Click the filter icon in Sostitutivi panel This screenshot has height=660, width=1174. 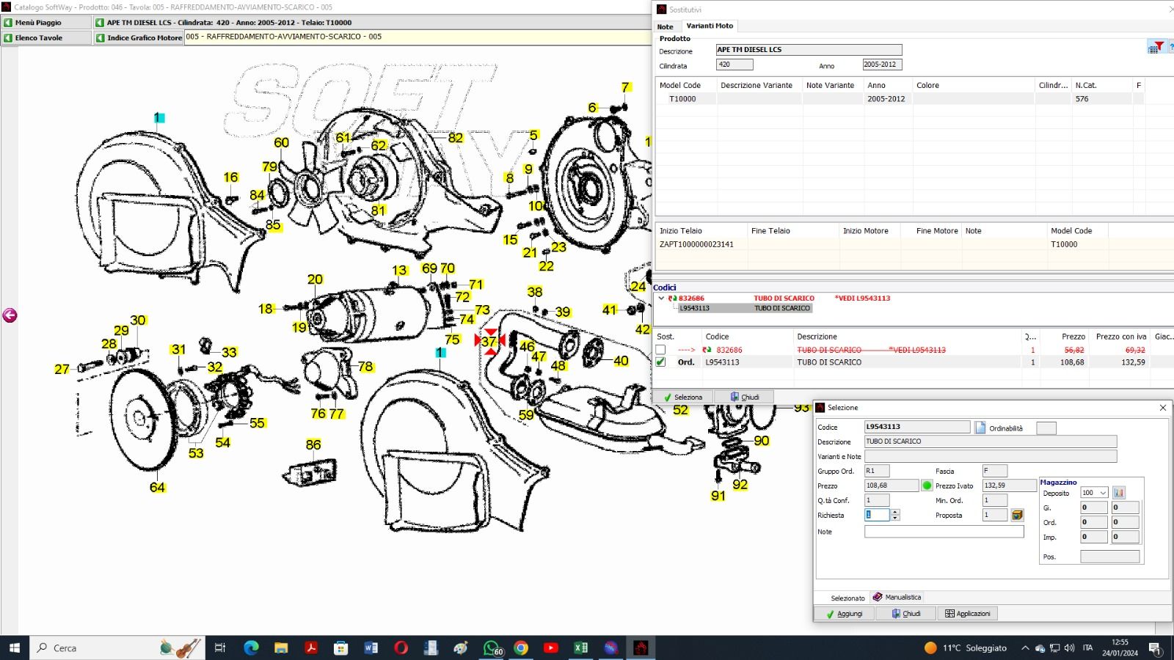[1156, 47]
